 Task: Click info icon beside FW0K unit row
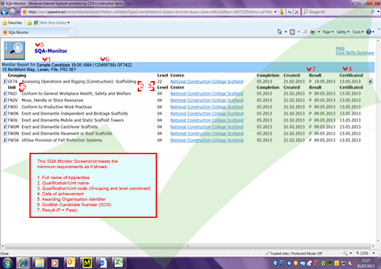(x=5, y=113)
